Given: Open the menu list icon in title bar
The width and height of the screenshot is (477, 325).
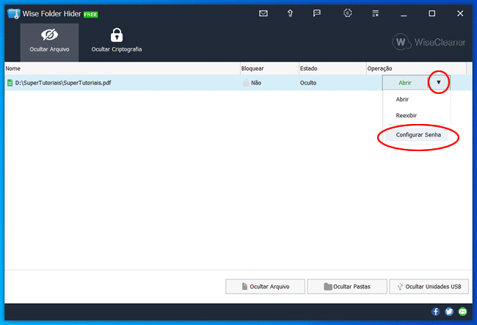Looking at the screenshot, I should pyautogui.click(x=376, y=13).
